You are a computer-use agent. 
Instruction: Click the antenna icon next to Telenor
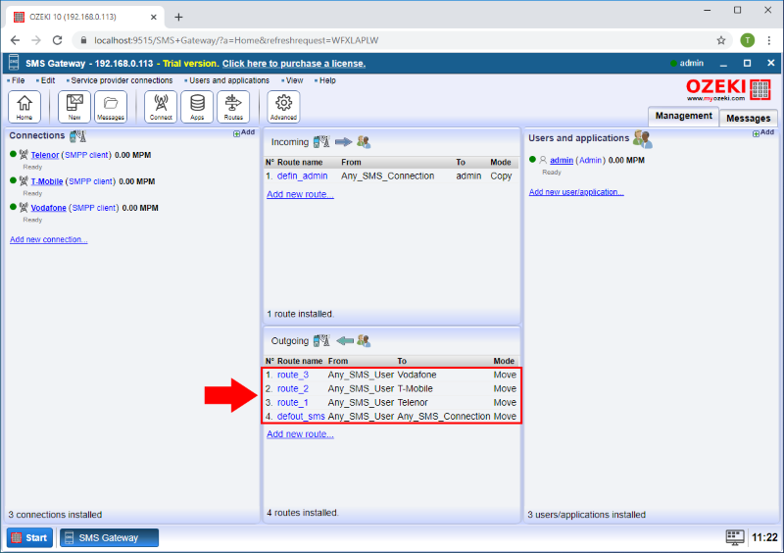click(x=24, y=155)
